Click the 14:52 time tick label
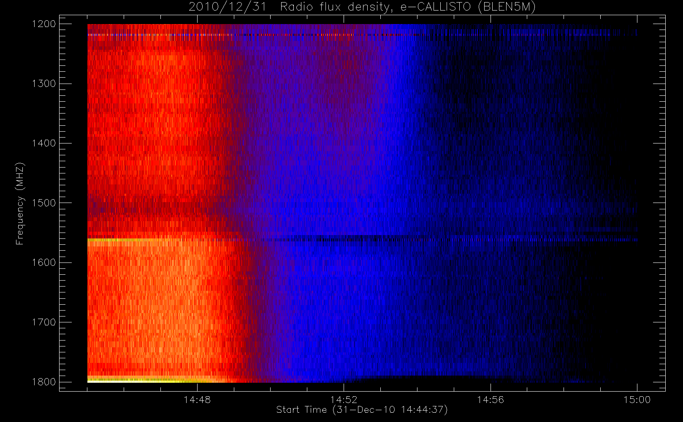This screenshot has width=683, height=422. point(344,400)
